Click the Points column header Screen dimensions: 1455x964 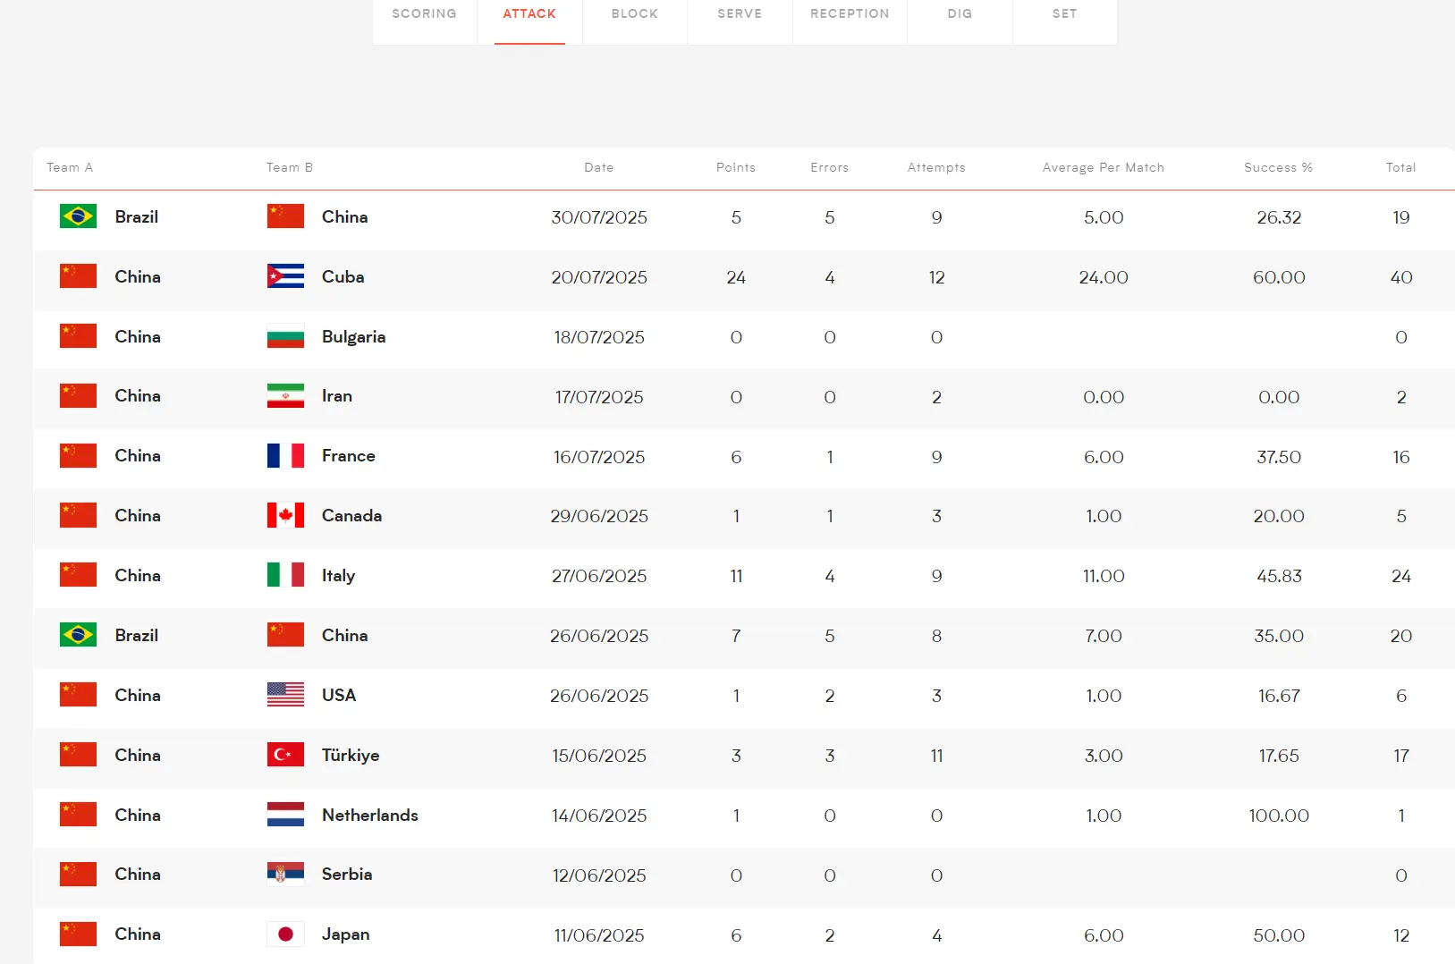(735, 167)
